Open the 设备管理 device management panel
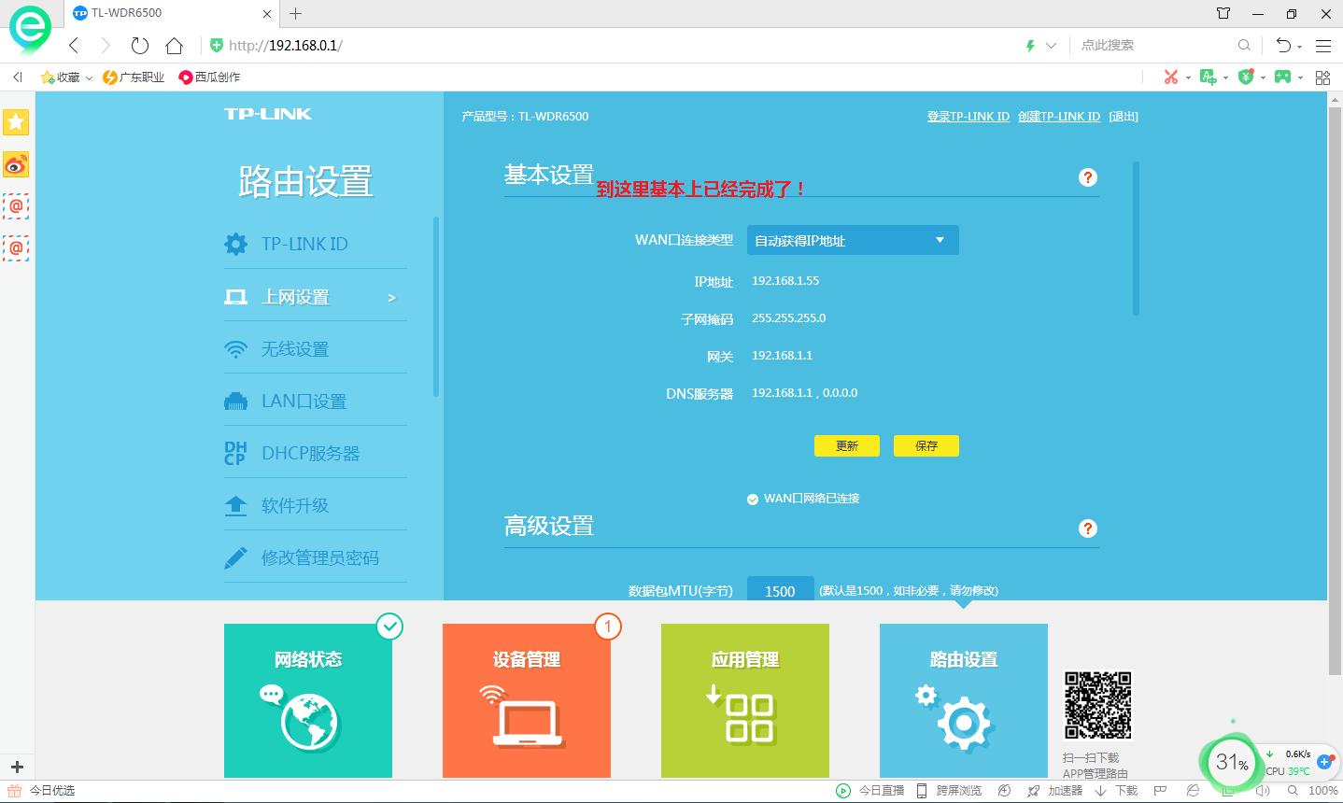 point(526,700)
